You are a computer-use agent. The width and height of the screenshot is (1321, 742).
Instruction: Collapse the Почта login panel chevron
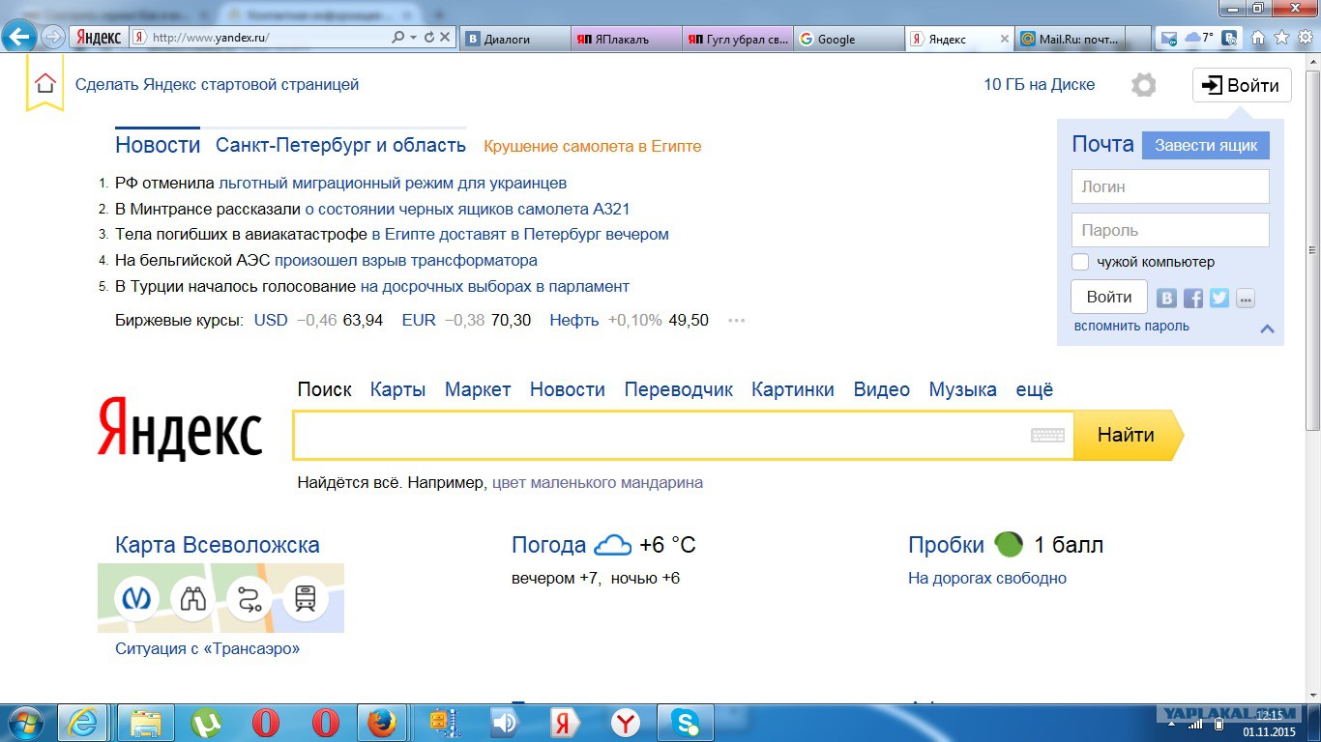point(1267,328)
